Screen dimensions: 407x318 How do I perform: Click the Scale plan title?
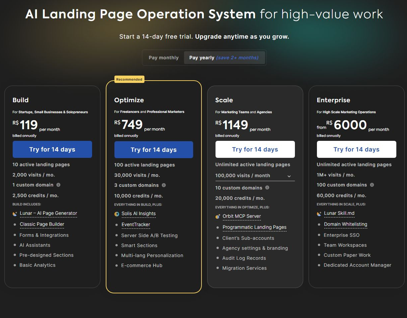(224, 100)
